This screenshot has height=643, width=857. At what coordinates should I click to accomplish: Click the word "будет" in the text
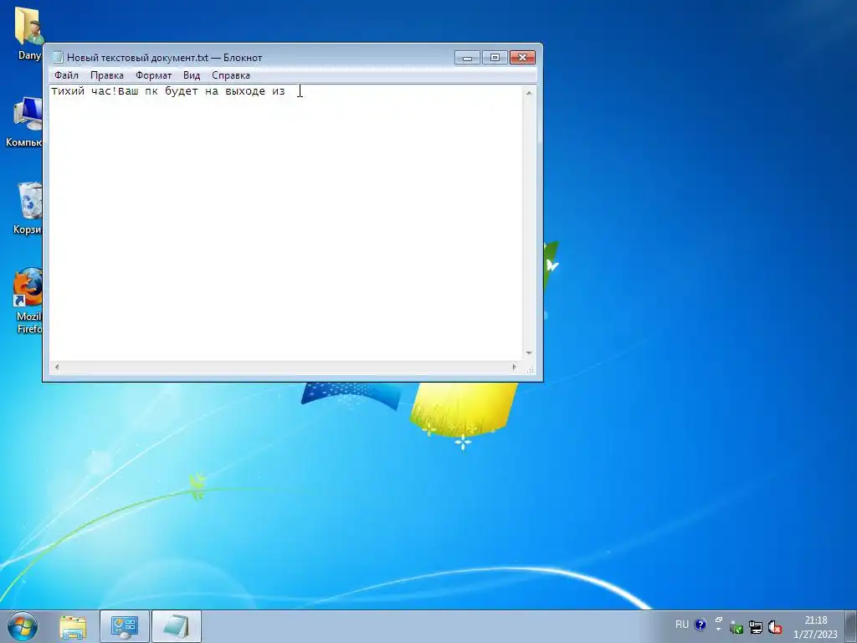click(182, 91)
